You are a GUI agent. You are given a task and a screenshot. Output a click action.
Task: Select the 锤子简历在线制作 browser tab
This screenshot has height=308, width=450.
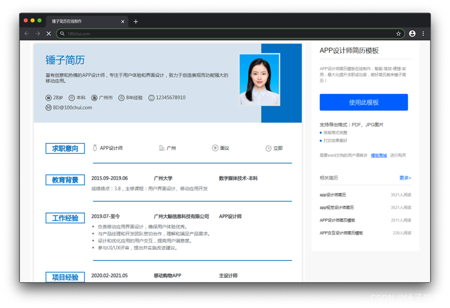(x=87, y=21)
